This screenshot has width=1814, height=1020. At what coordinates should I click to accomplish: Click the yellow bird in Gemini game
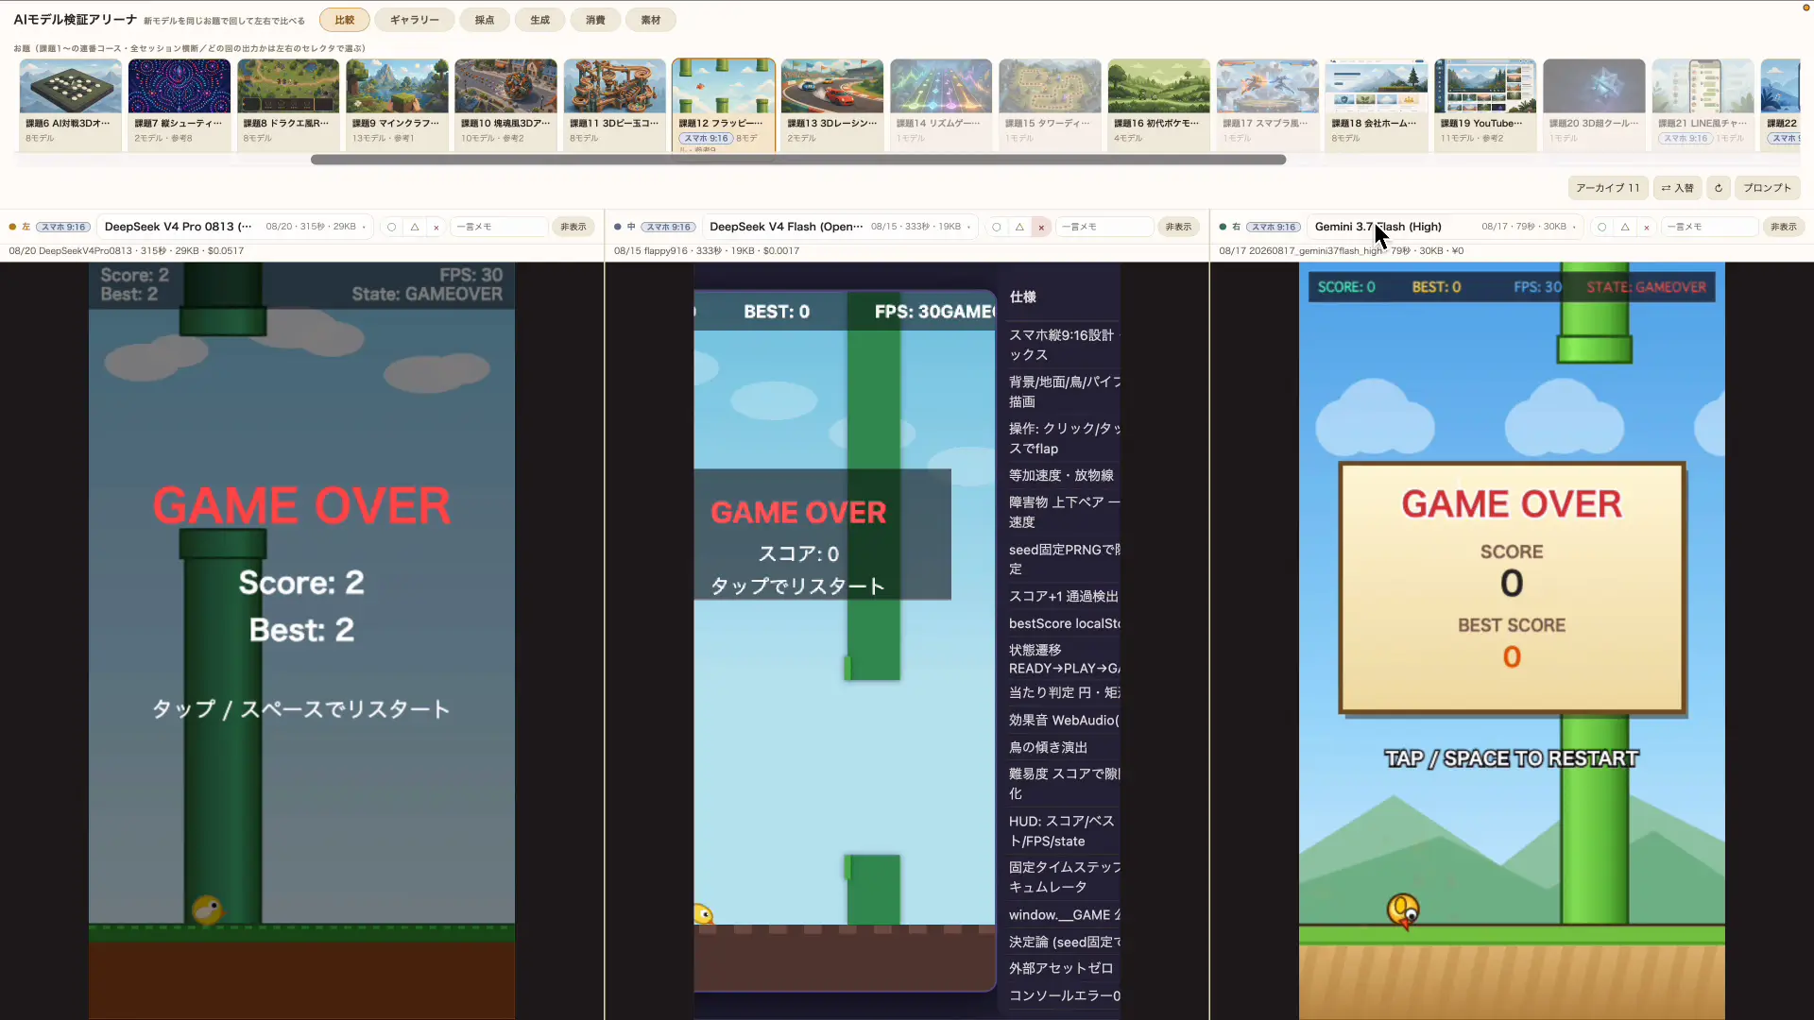(1403, 910)
